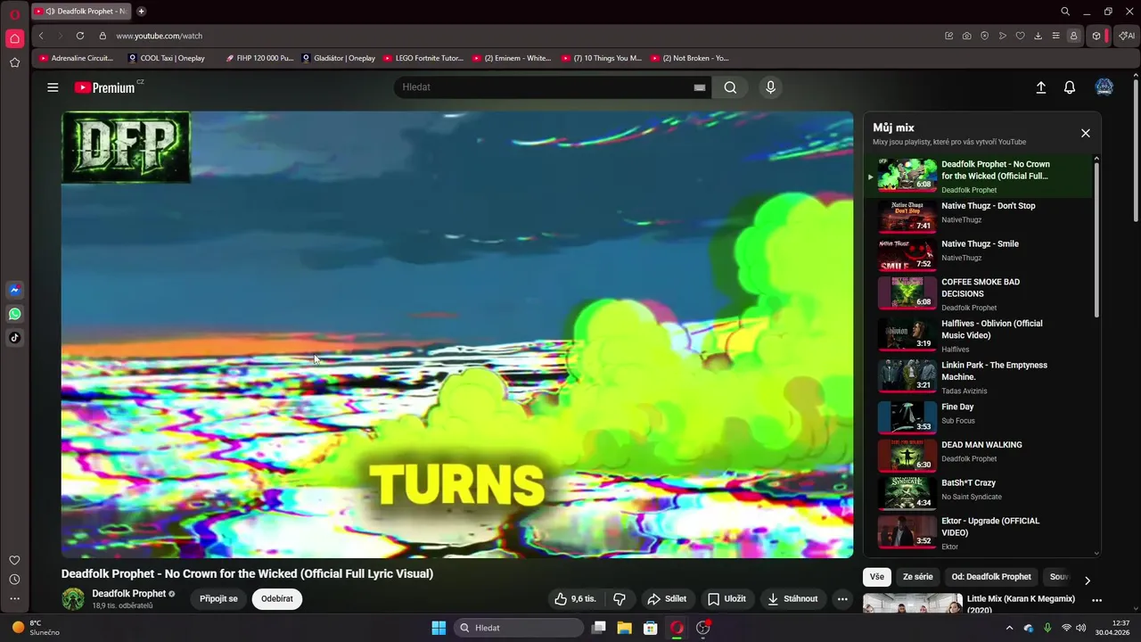Like the video (9,6 tis.)
The height and width of the screenshot is (642, 1141).
pos(575,599)
